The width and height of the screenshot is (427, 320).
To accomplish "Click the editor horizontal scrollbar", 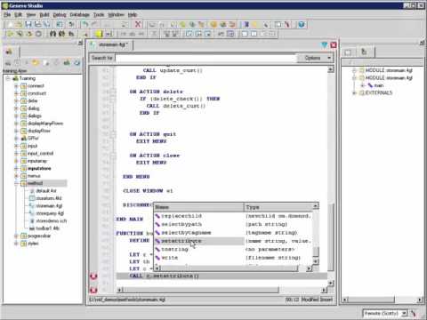I will point(222,290).
